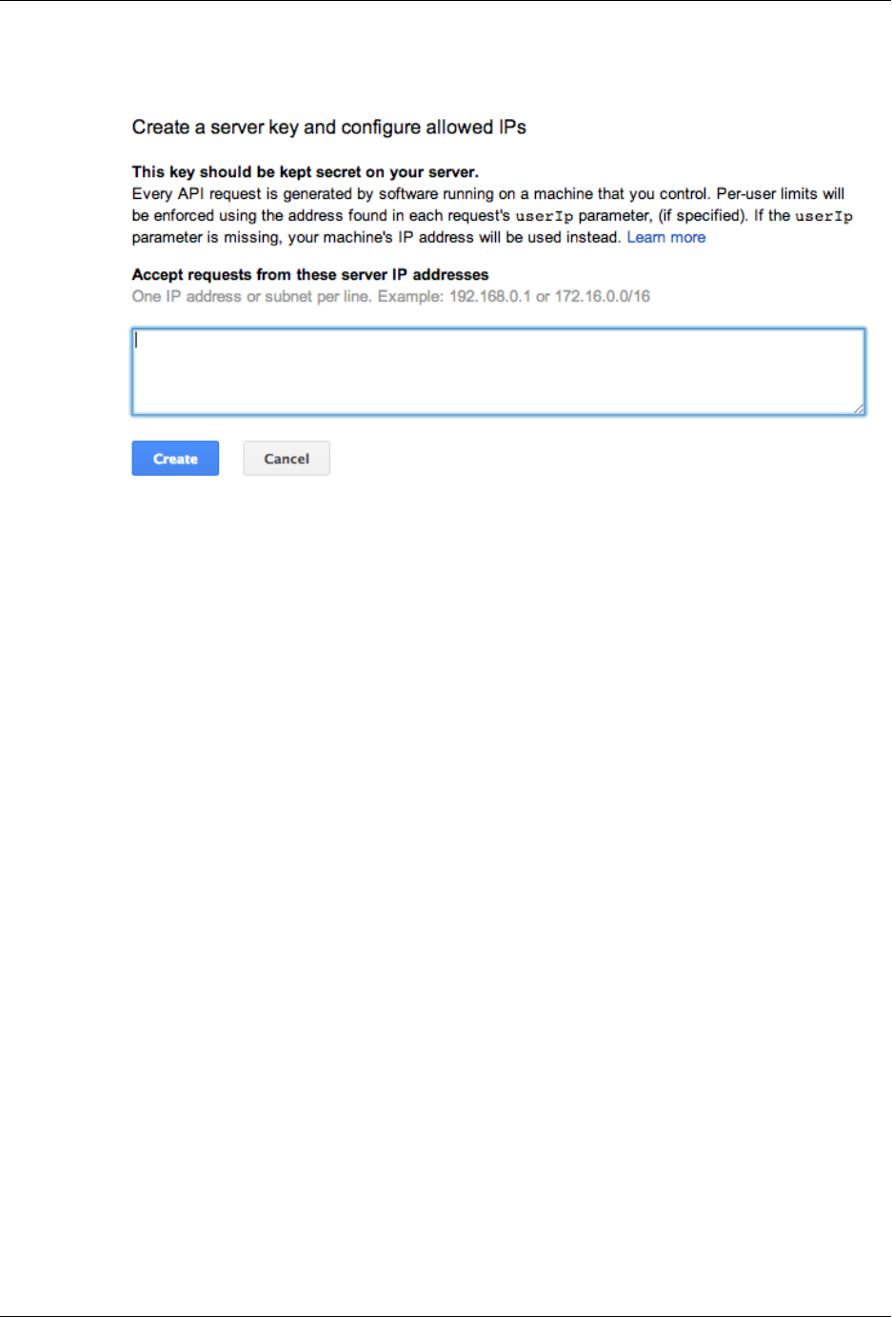Image resolution: width=892 pixels, height=1317 pixels.
Task: Click the userIp text ending the second line
Action: pyautogui.click(x=823, y=216)
